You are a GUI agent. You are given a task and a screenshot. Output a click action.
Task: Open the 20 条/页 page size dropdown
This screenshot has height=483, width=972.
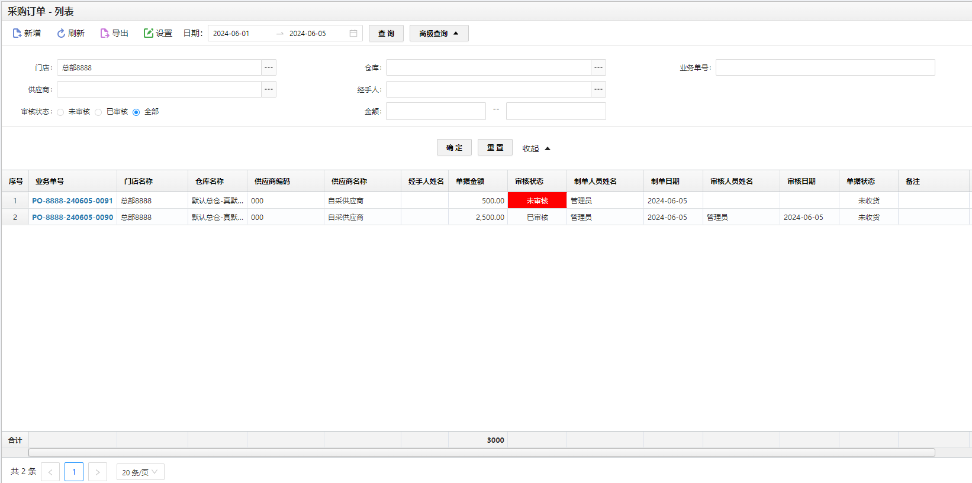[x=140, y=472]
